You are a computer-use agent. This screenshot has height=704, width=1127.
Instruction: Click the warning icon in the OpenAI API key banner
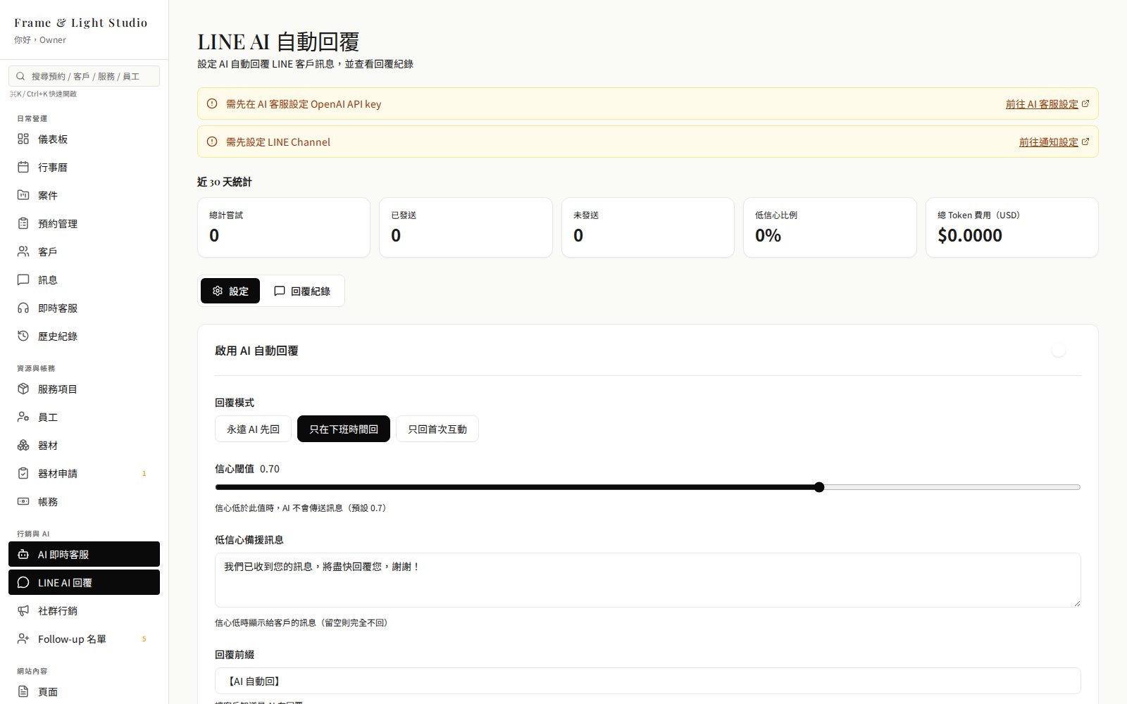pos(212,103)
